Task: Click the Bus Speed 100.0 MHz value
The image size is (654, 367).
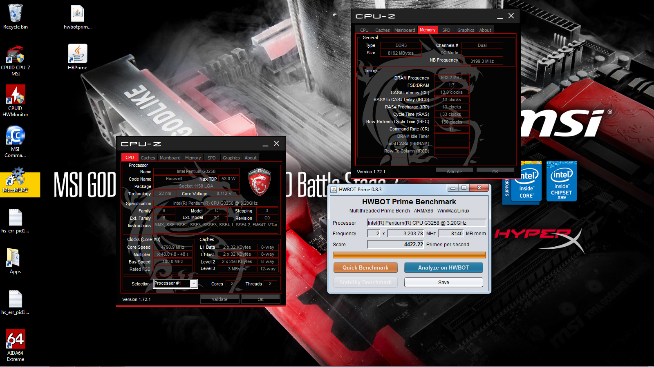Action: tap(172, 261)
